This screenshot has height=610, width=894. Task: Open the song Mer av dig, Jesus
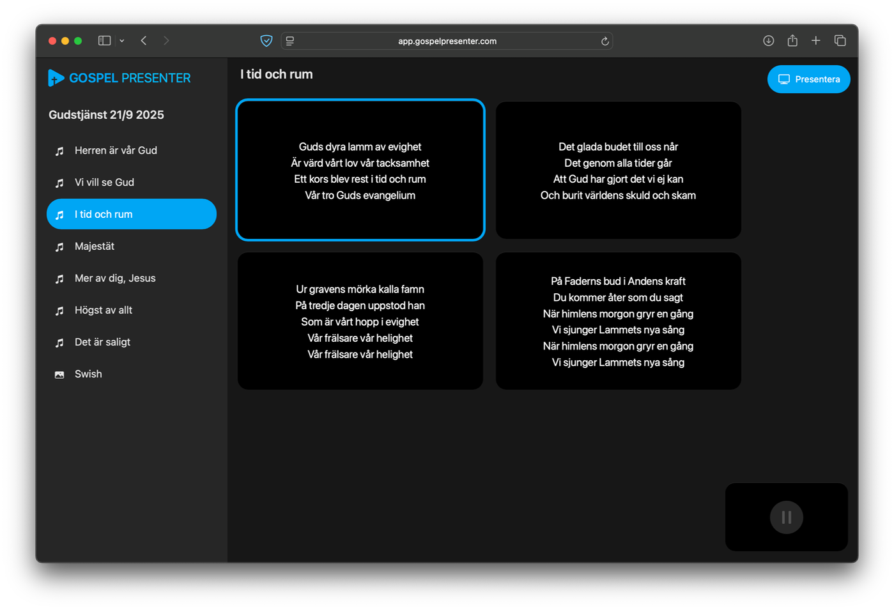click(115, 278)
